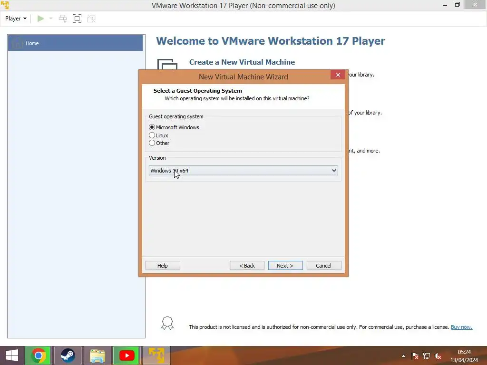Open the Windows Start button

click(12, 355)
